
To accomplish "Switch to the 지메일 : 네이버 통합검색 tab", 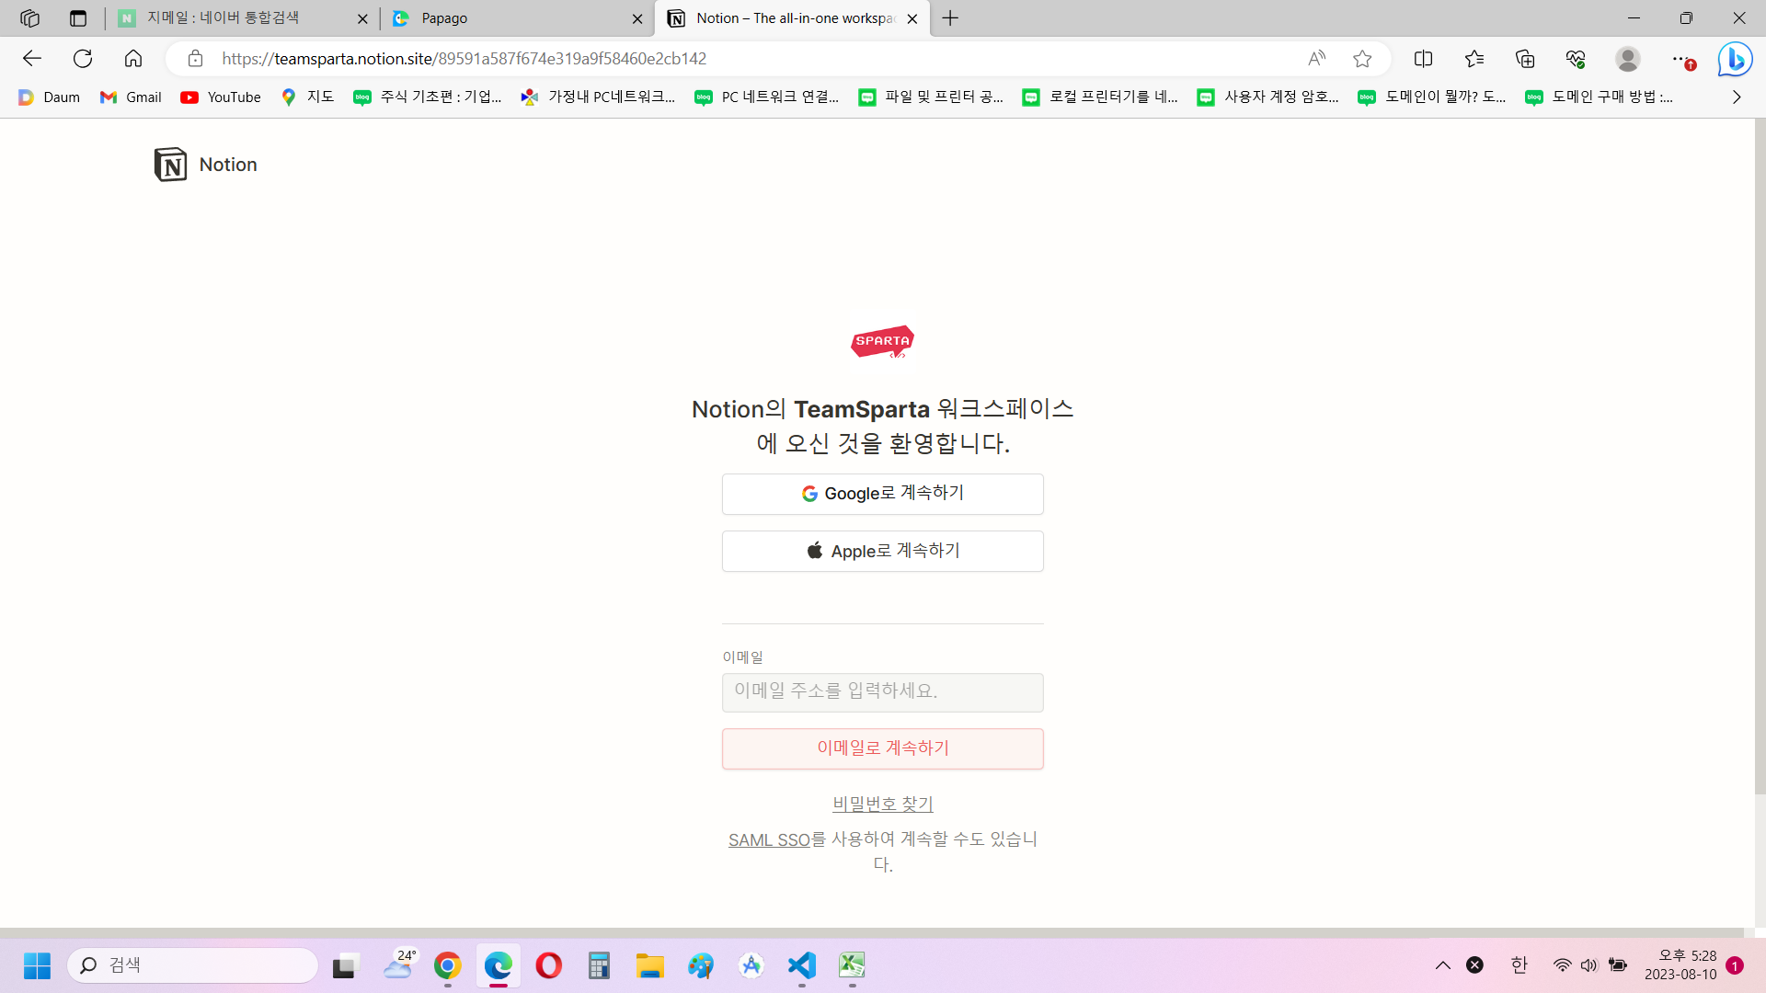I will pyautogui.click(x=242, y=18).
